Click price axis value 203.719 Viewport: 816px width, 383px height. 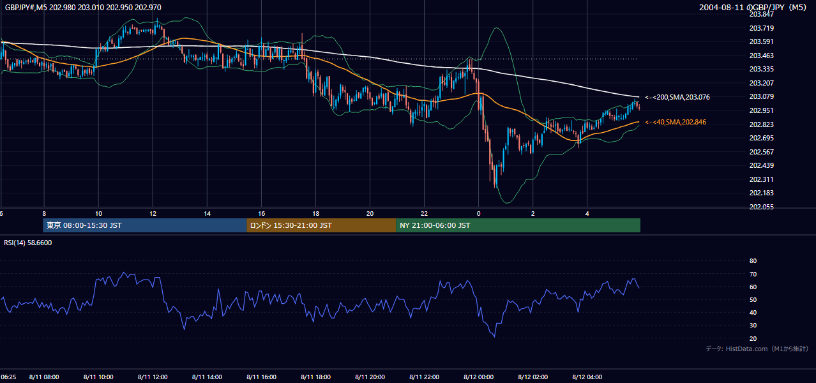[761, 28]
